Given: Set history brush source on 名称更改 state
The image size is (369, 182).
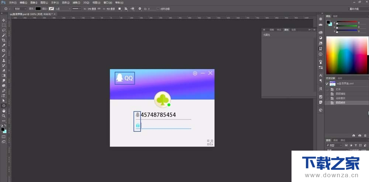Looking at the screenshot, I should click(x=327, y=98).
